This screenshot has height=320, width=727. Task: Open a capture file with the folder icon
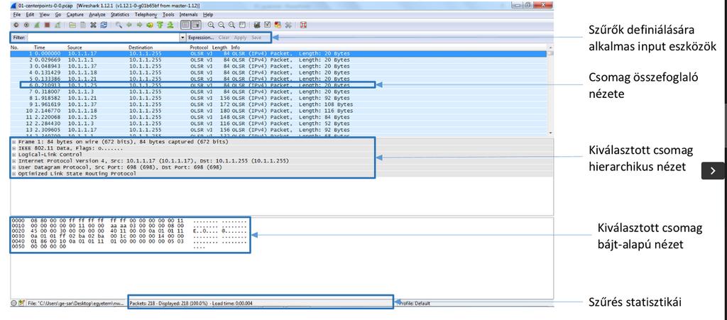point(72,25)
